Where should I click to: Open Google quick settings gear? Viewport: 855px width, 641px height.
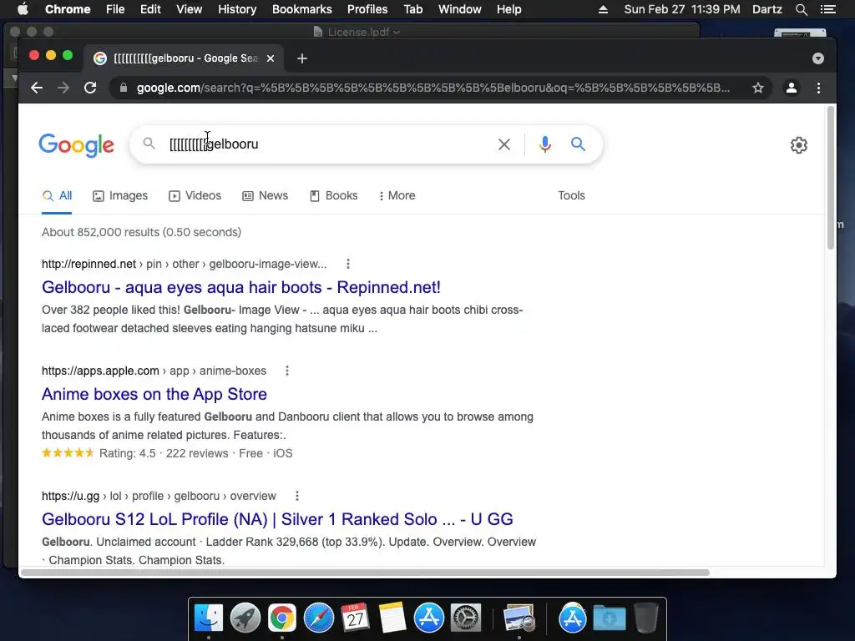pos(799,145)
